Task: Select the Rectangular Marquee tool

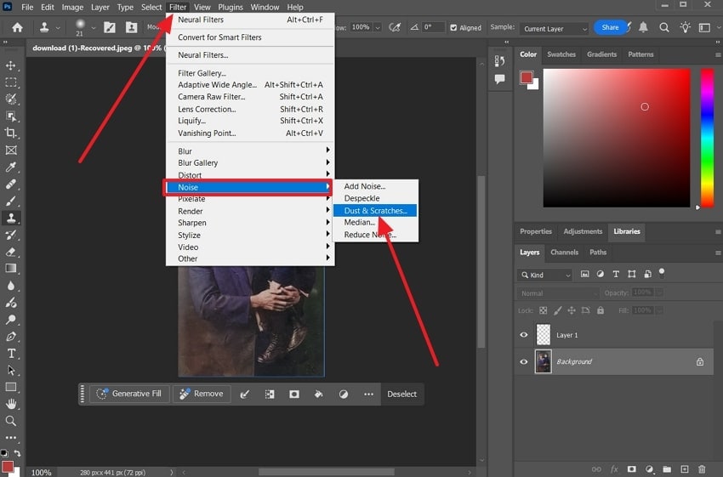Action: pyautogui.click(x=10, y=82)
